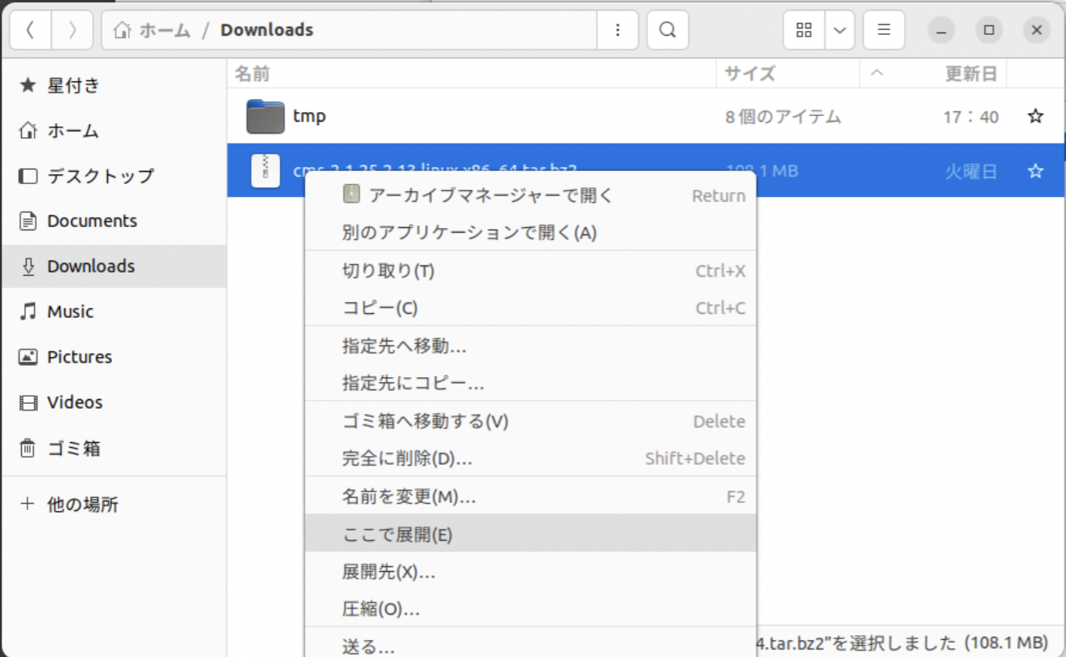The width and height of the screenshot is (1066, 657).
Task: Go back with the left arrow
Action: (30, 31)
